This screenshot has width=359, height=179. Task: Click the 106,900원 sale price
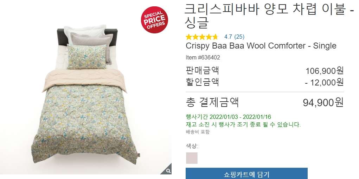point(325,71)
